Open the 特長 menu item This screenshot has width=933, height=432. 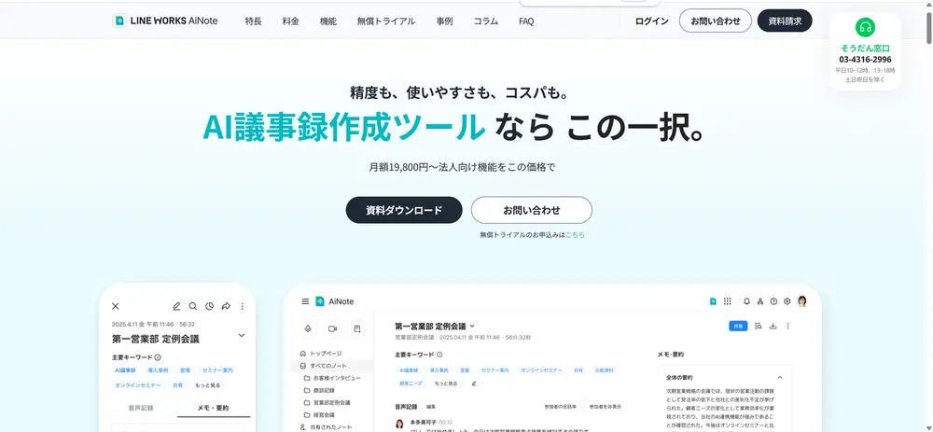pyautogui.click(x=254, y=21)
